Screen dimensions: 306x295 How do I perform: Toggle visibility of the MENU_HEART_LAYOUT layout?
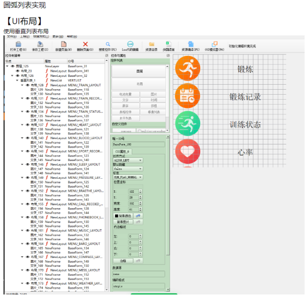[28, 125]
